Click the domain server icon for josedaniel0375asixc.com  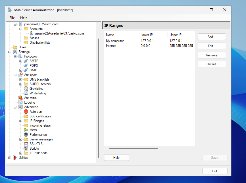(20, 24)
